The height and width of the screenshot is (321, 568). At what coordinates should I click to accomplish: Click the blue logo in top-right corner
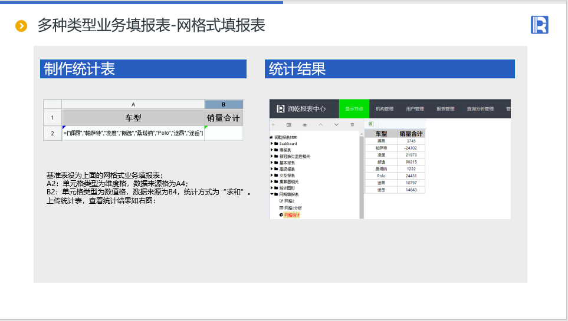539,25
